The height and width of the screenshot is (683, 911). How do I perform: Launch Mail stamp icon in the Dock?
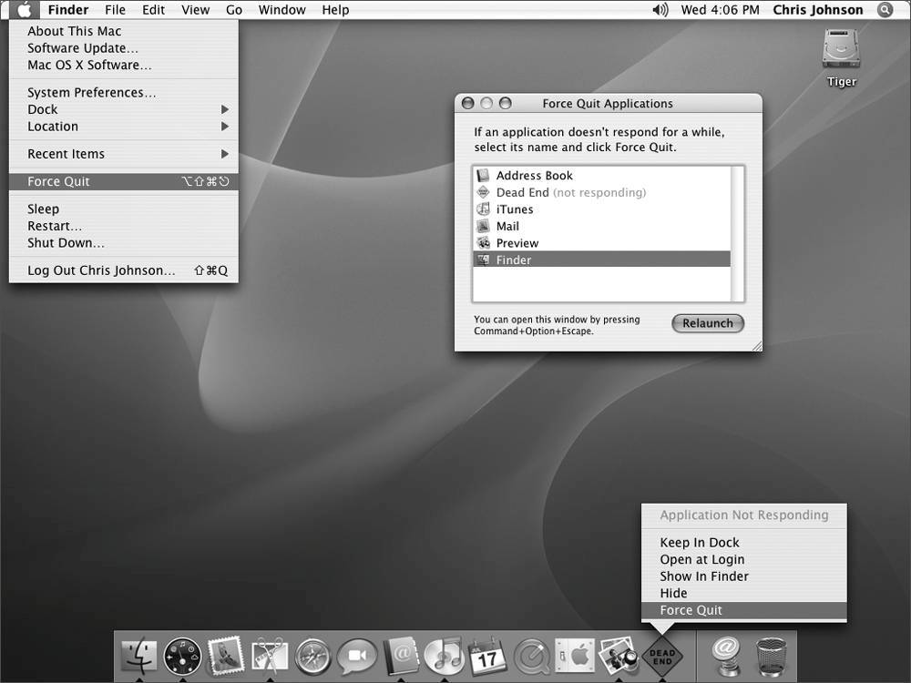coord(226,655)
